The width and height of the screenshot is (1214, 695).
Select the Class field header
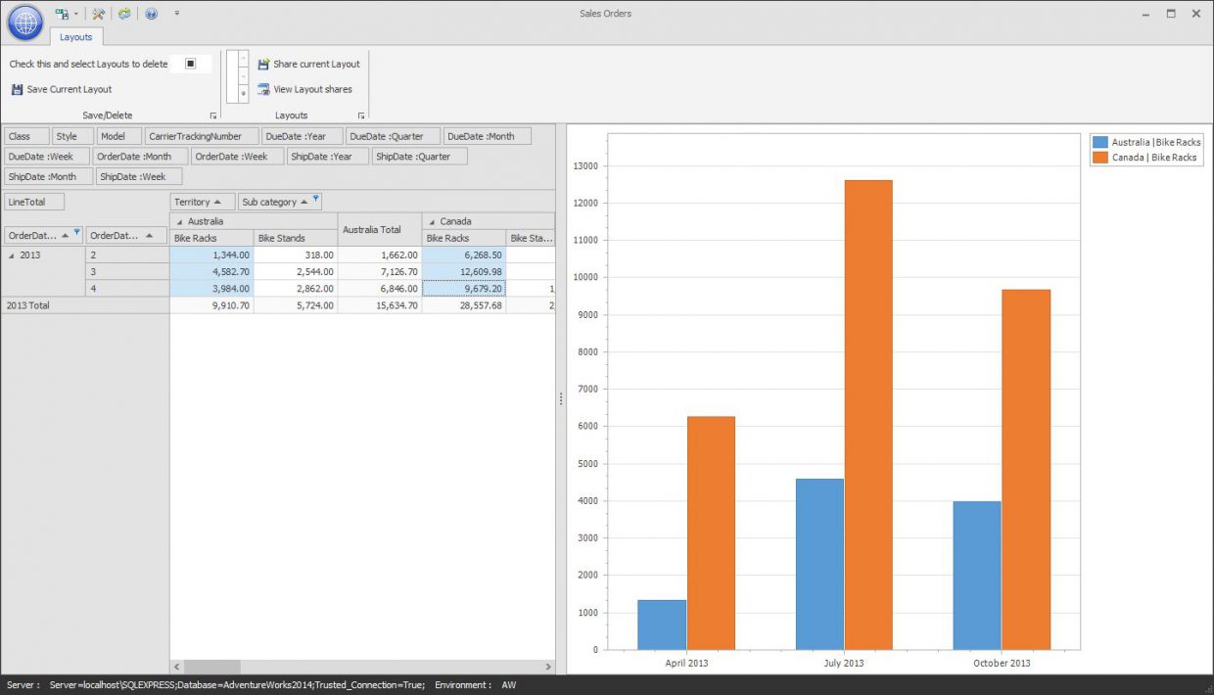coord(26,136)
